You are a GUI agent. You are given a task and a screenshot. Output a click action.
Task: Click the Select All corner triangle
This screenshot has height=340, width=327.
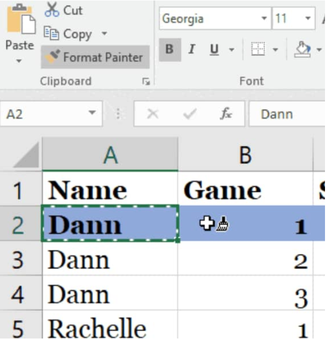click(27, 155)
